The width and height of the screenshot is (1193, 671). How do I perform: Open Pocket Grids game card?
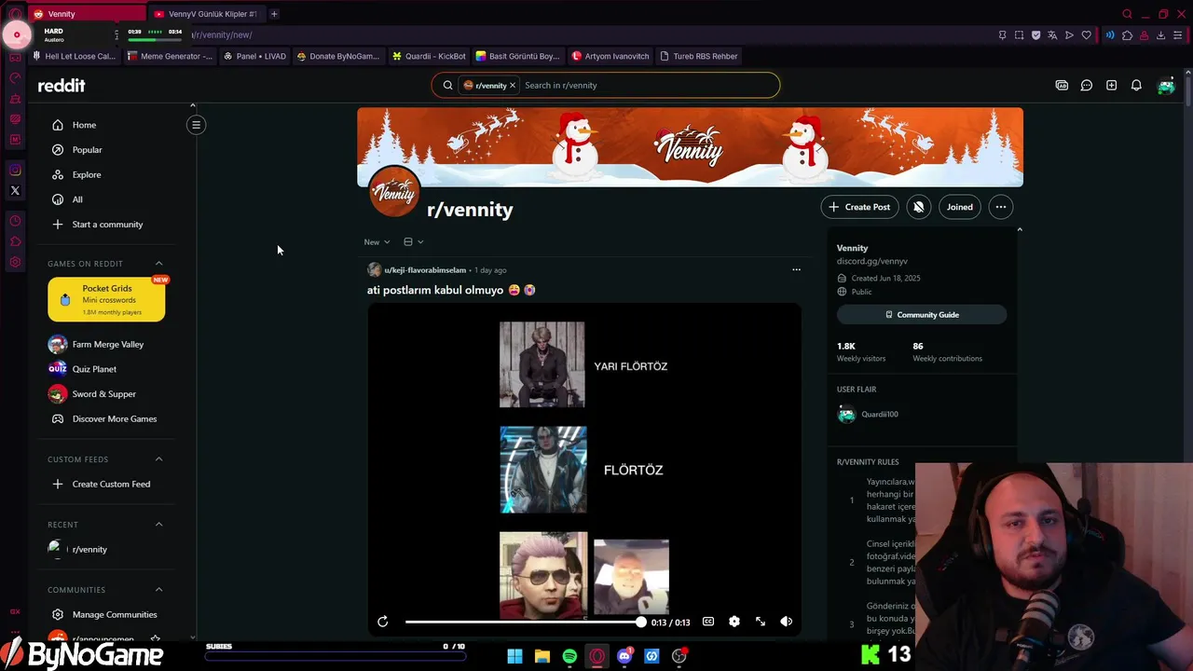pyautogui.click(x=106, y=299)
